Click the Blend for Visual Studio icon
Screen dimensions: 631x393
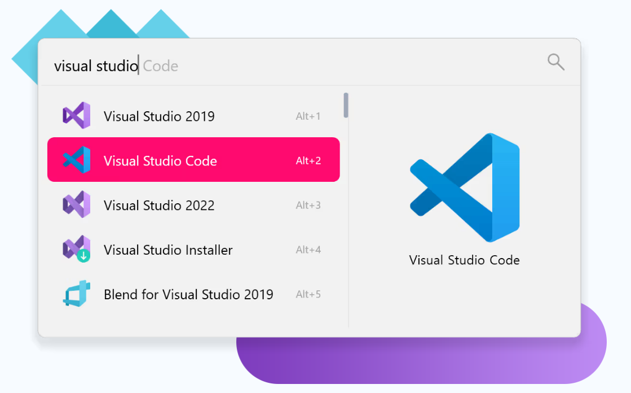point(76,294)
